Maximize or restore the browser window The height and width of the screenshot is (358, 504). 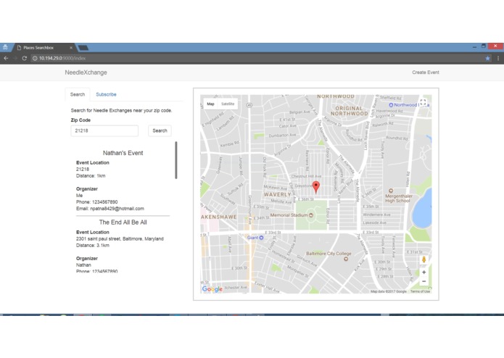tap(484, 46)
